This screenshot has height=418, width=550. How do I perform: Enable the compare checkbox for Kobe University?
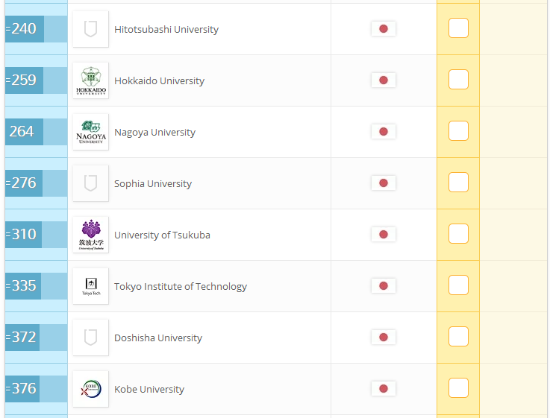point(458,388)
